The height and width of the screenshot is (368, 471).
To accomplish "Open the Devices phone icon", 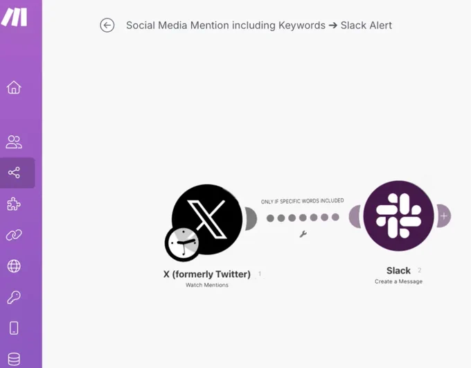I will point(14,328).
